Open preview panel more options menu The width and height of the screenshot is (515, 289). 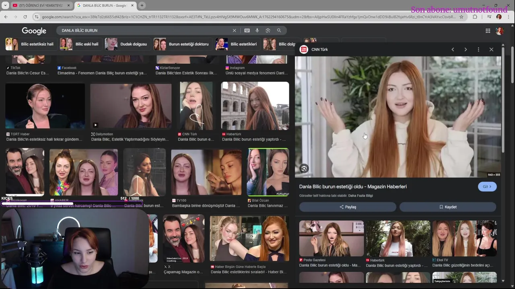[478, 49]
